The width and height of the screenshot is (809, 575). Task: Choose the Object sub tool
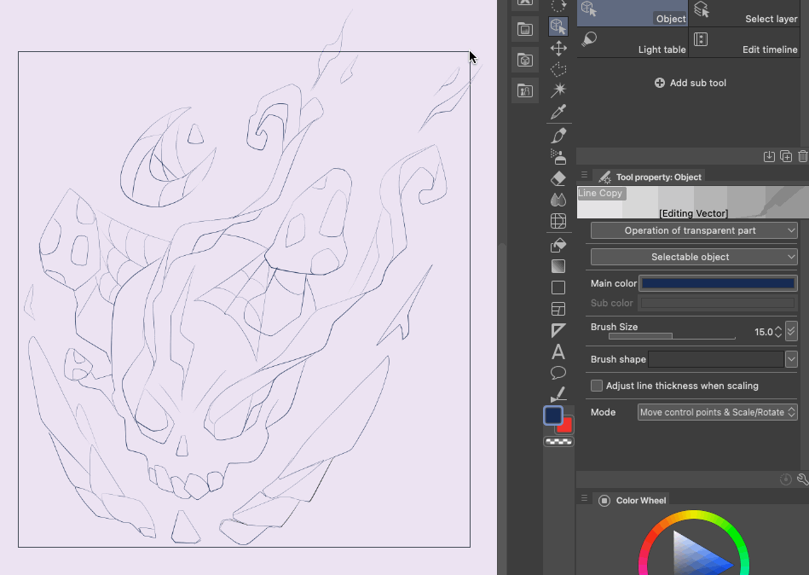coord(633,13)
